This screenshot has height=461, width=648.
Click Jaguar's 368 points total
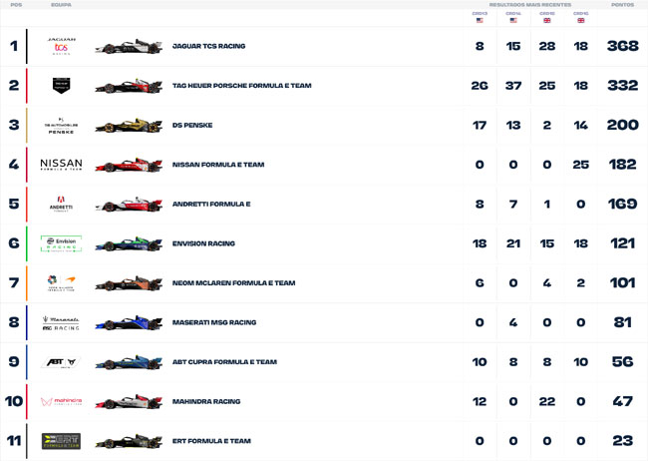point(623,46)
